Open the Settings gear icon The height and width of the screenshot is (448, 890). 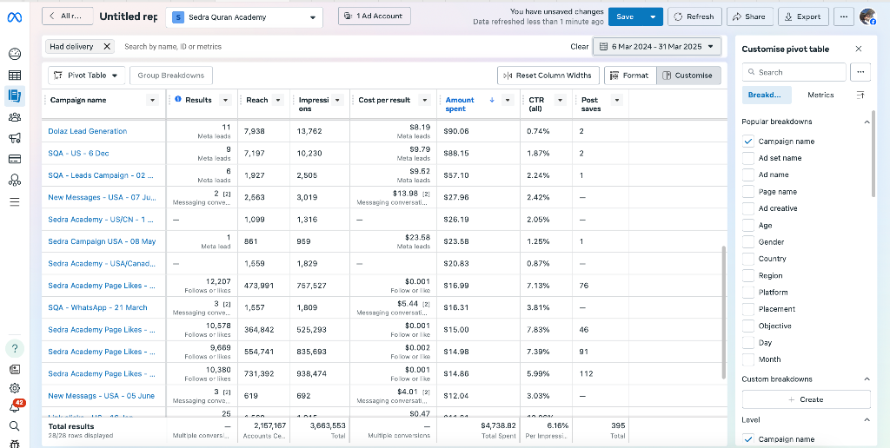pos(15,388)
